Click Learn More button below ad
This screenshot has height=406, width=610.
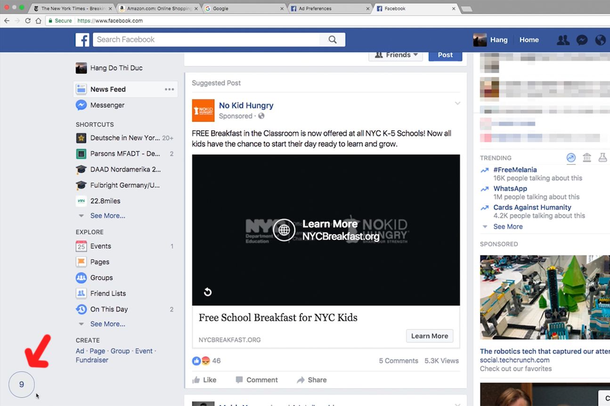[430, 336]
